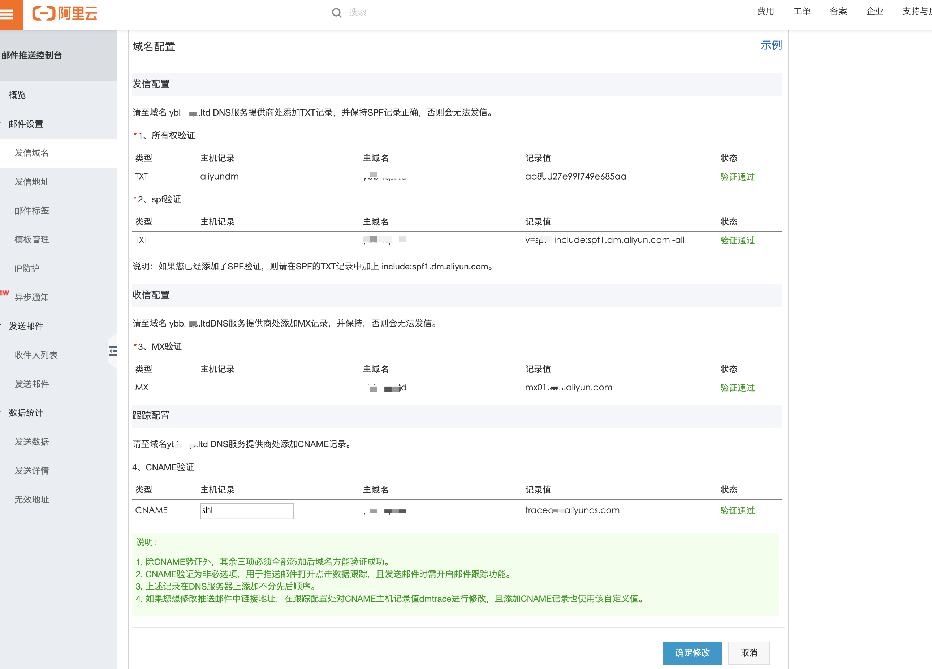Collapse the sidebar using the fold icon
The image size is (932, 669).
click(x=113, y=351)
